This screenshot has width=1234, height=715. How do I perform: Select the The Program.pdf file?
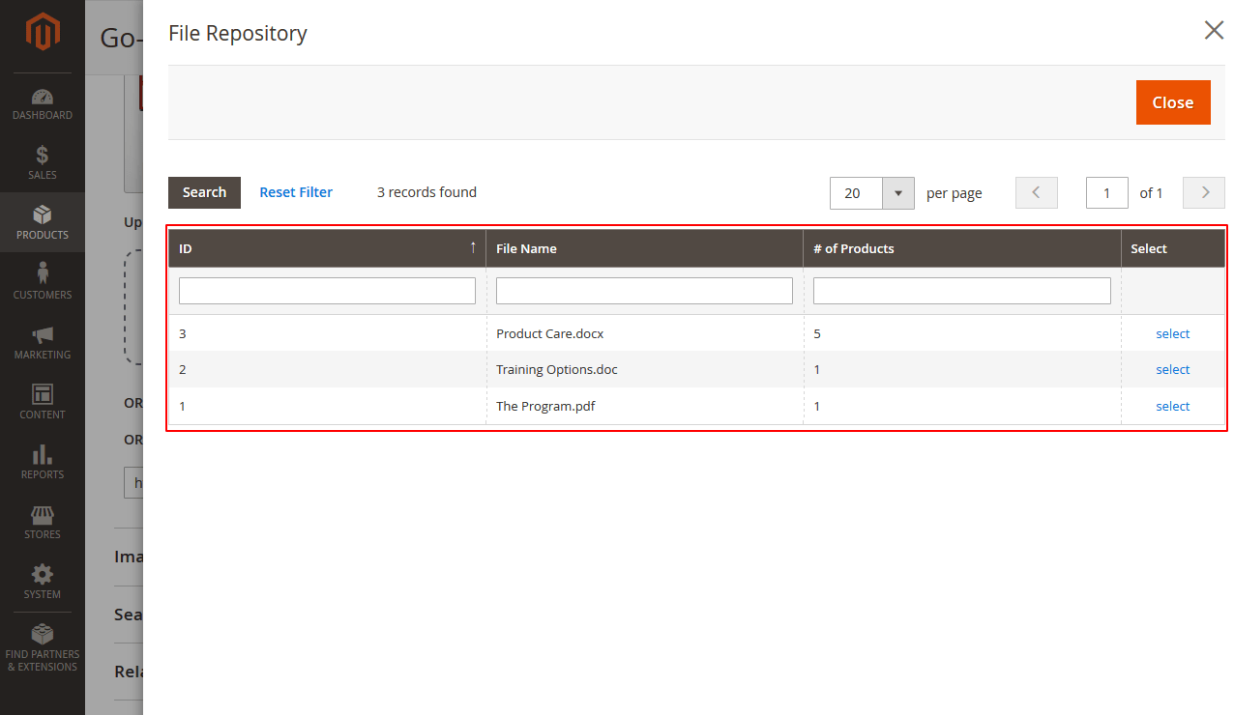point(1172,406)
